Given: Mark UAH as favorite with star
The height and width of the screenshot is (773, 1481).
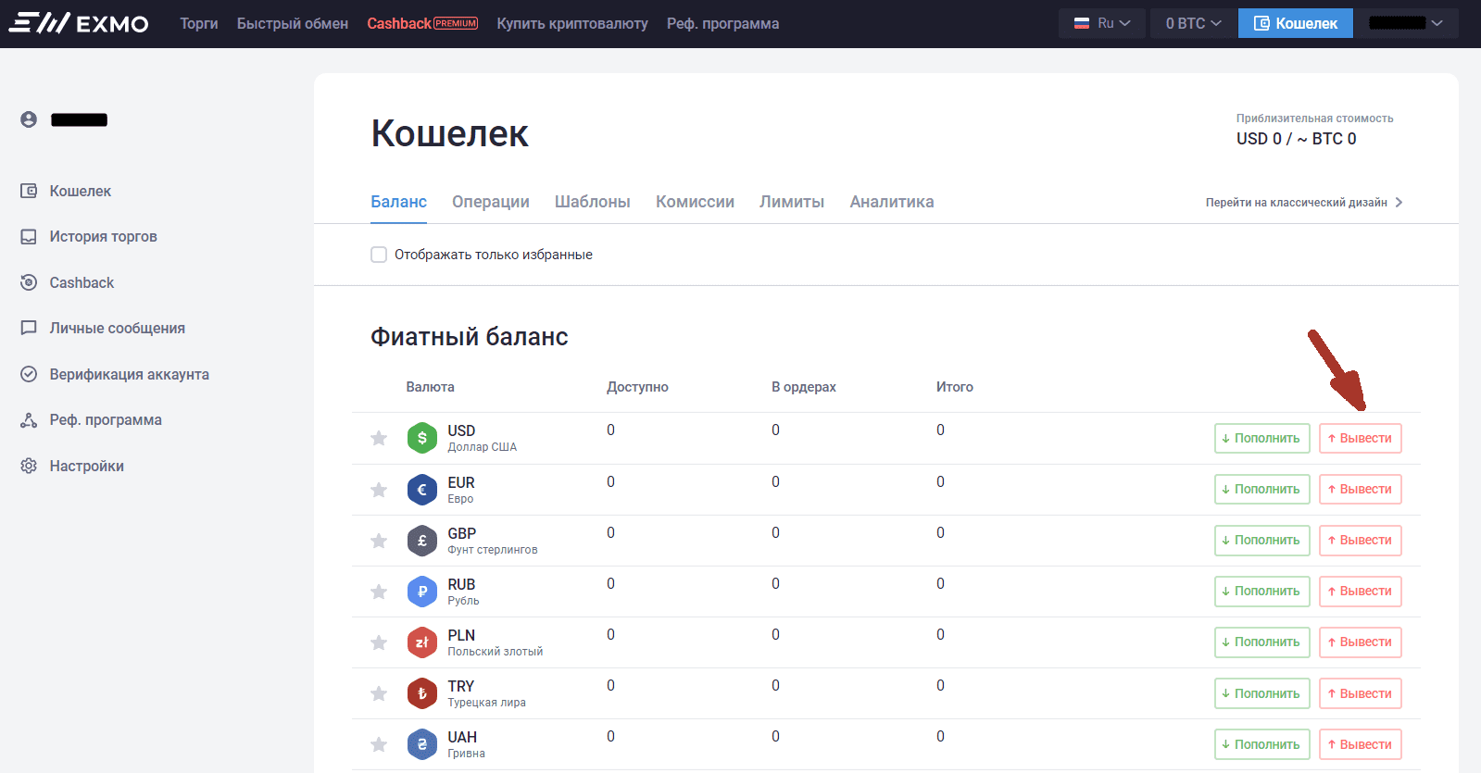Looking at the screenshot, I should 379,744.
